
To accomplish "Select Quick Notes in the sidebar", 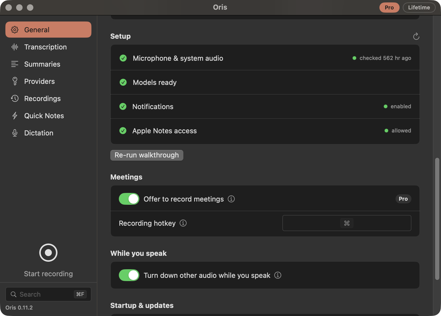I will pos(48,116).
